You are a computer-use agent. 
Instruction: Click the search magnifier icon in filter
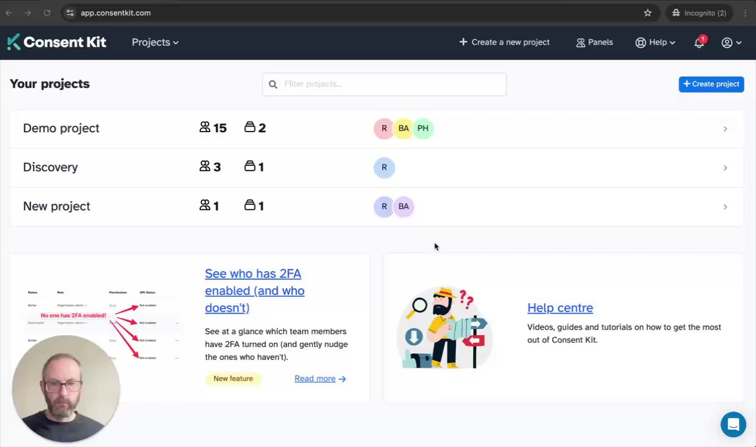tap(273, 84)
